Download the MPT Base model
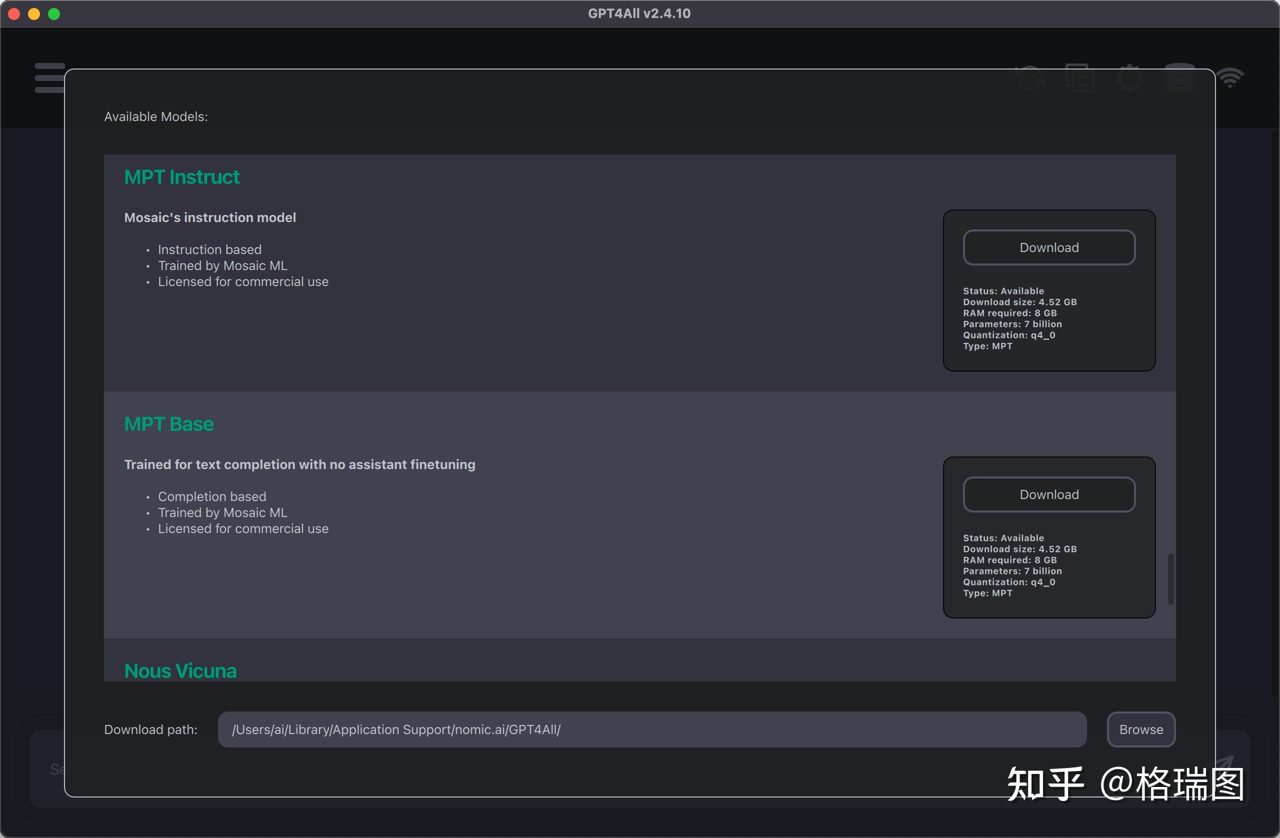The width and height of the screenshot is (1280, 838). coord(1048,494)
